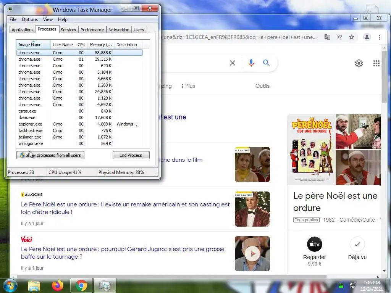Image resolution: width=391 pixels, height=293 pixels.
Task: Open Allociné article about American remake
Action: pyautogui.click(x=125, y=208)
